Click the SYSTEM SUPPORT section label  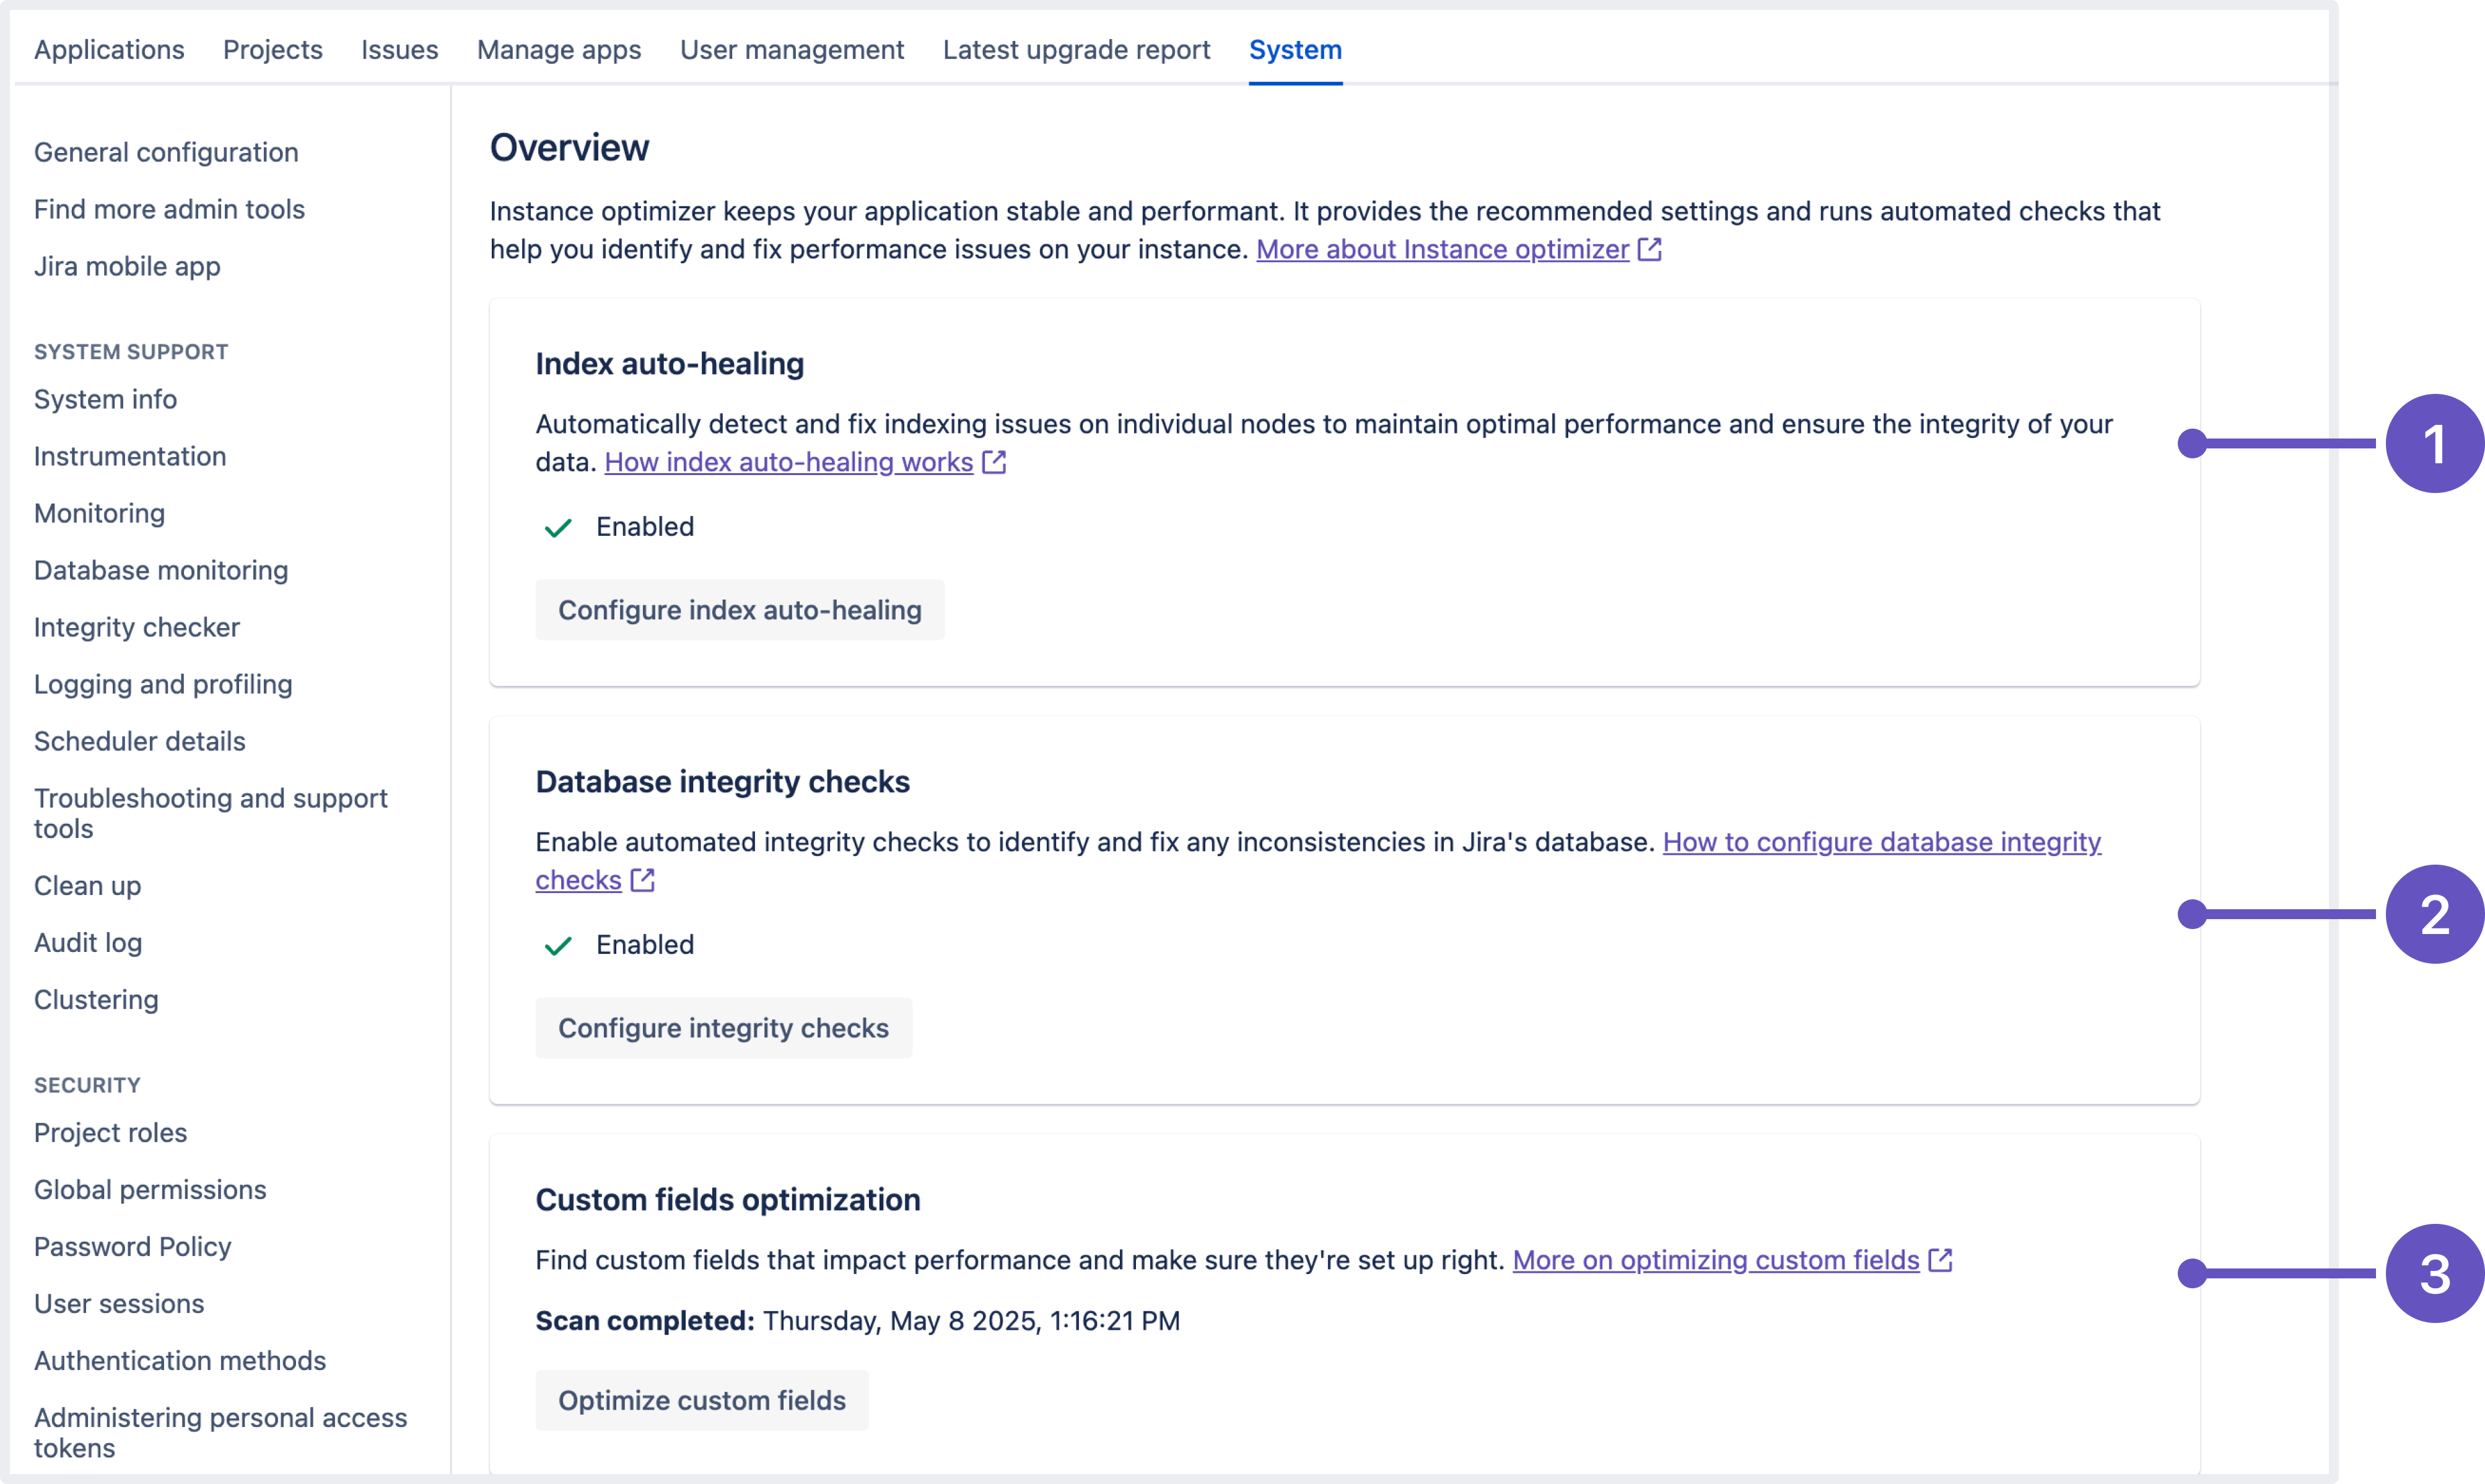click(x=131, y=352)
